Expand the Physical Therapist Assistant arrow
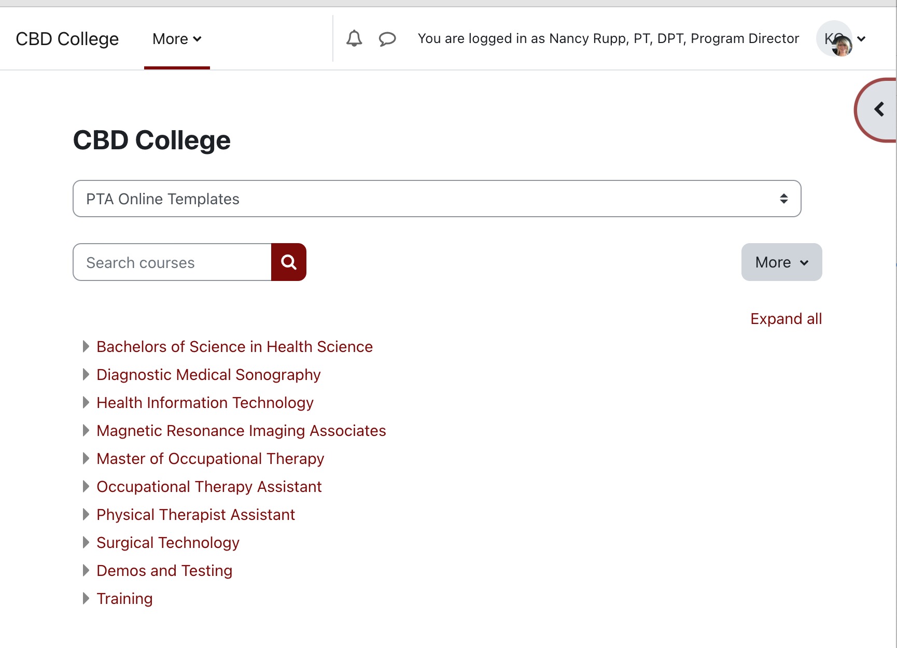 pyautogui.click(x=86, y=514)
